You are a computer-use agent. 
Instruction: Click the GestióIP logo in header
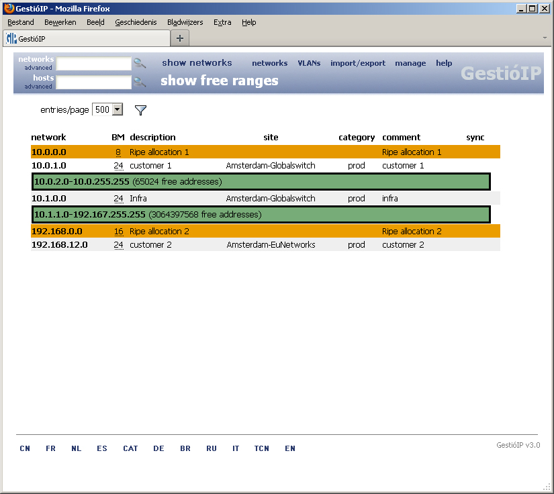pyautogui.click(x=501, y=73)
